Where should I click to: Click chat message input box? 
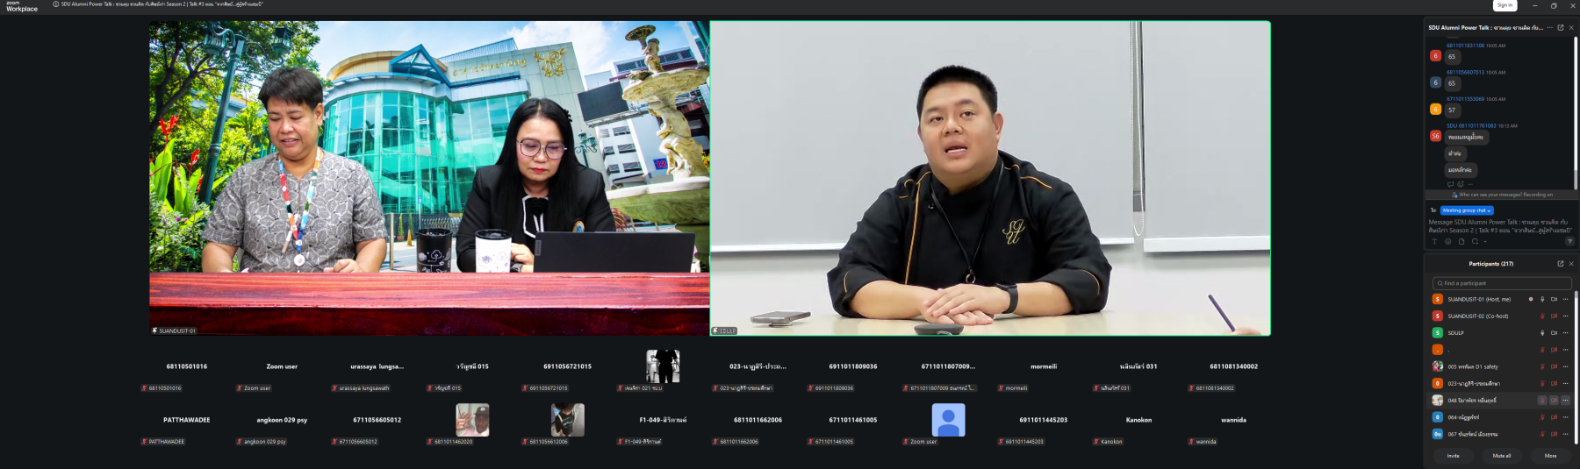point(1500,226)
